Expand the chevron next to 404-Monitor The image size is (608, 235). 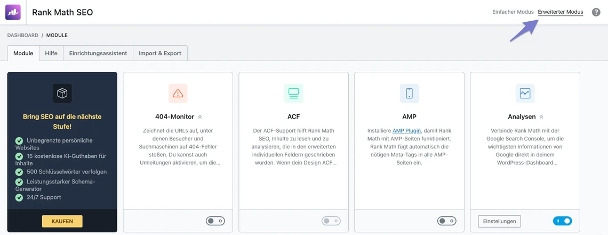click(200, 117)
